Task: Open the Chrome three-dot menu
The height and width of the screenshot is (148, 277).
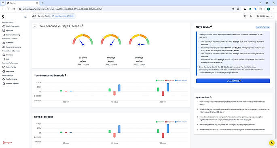Action: pyautogui.click(x=274, y=9)
